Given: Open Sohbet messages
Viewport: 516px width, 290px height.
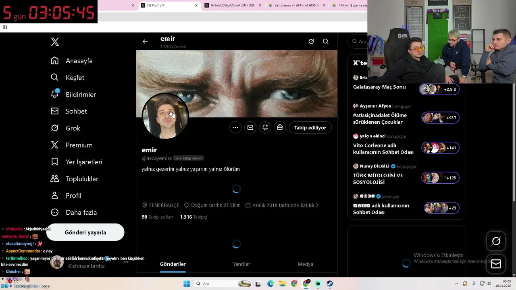Looking at the screenshot, I should pyautogui.click(x=69, y=111).
